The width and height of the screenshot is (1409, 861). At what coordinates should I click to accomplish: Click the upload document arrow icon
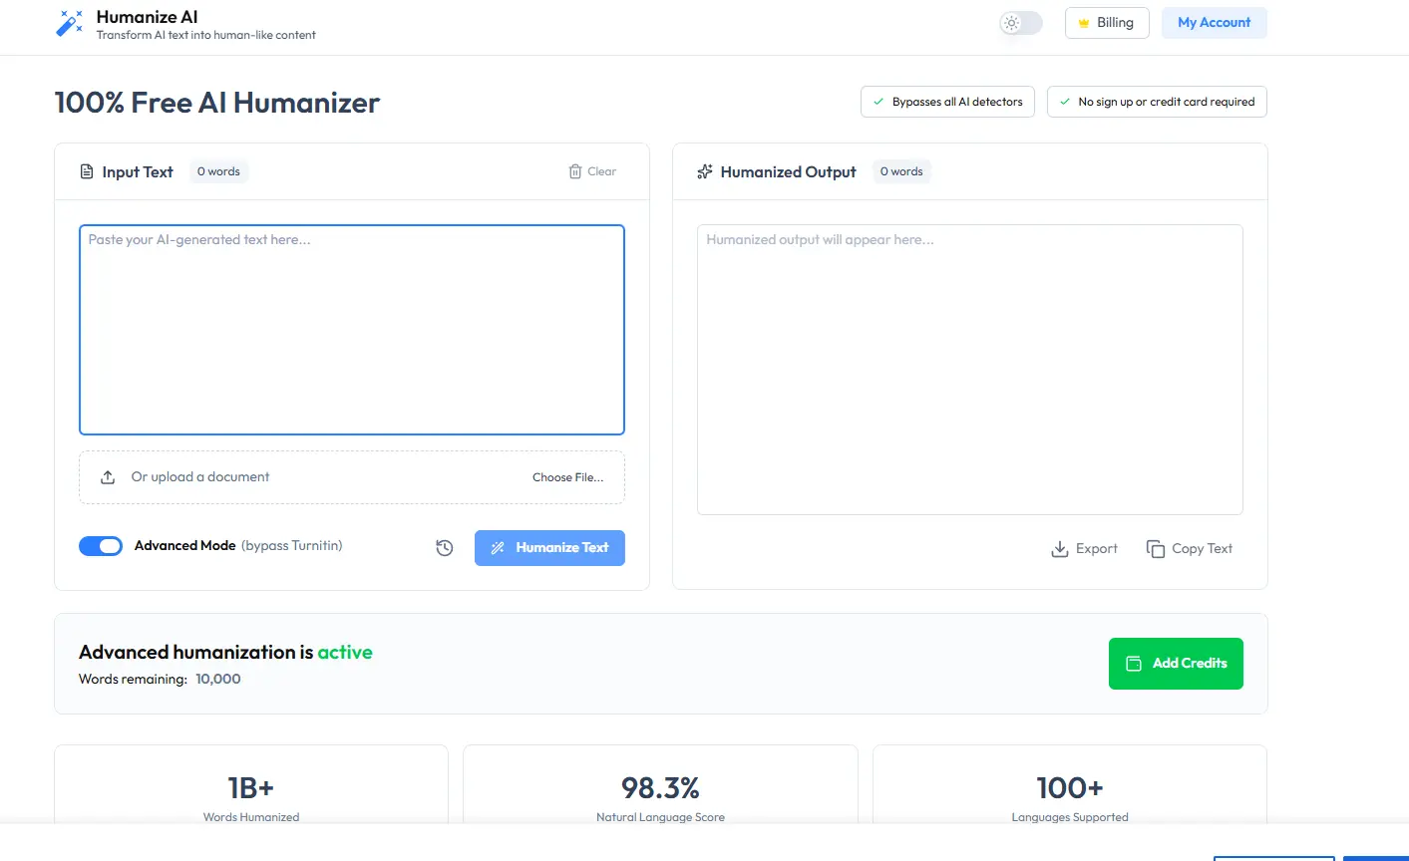click(x=108, y=477)
